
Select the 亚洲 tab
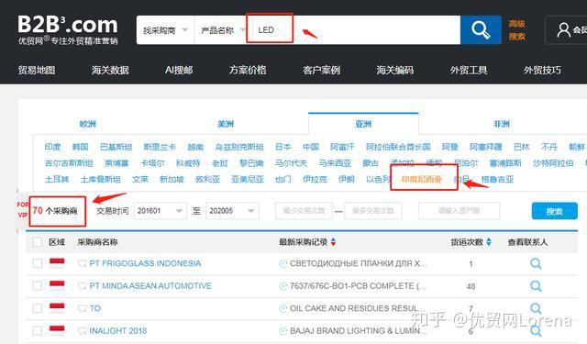pyautogui.click(x=363, y=124)
